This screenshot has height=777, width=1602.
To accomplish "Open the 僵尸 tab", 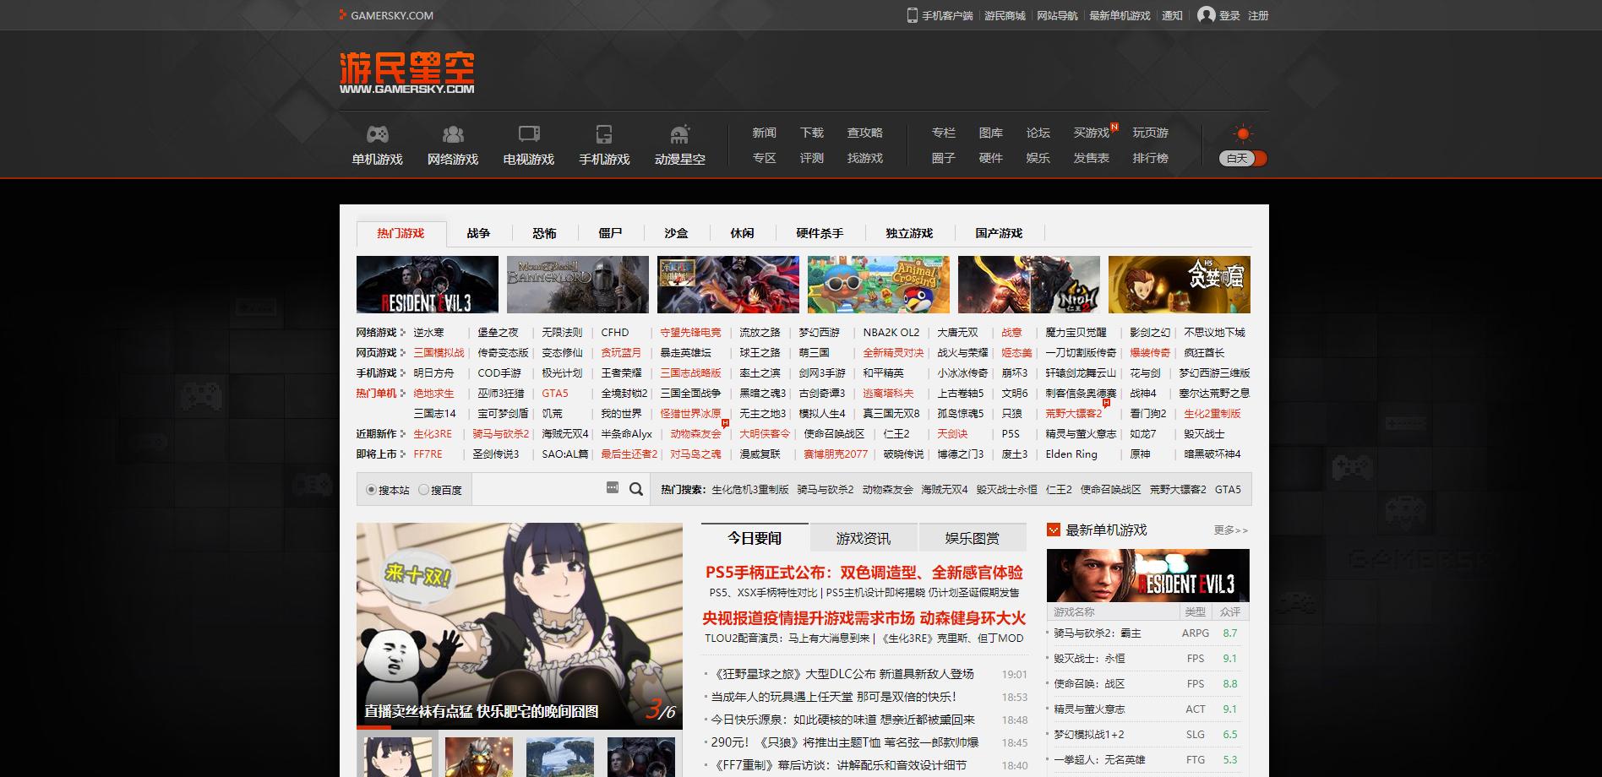I will [610, 233].
